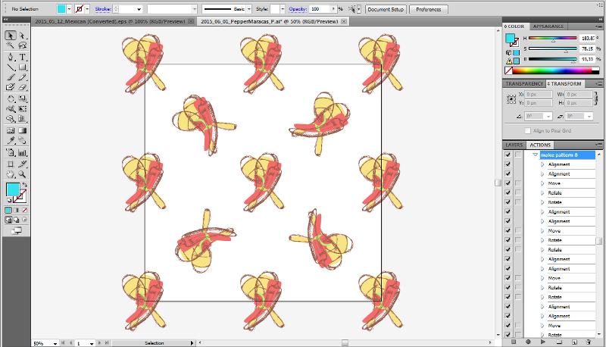Open the stroke weight dropdown
Screen dimensions: 606x347
click(139, 9)
